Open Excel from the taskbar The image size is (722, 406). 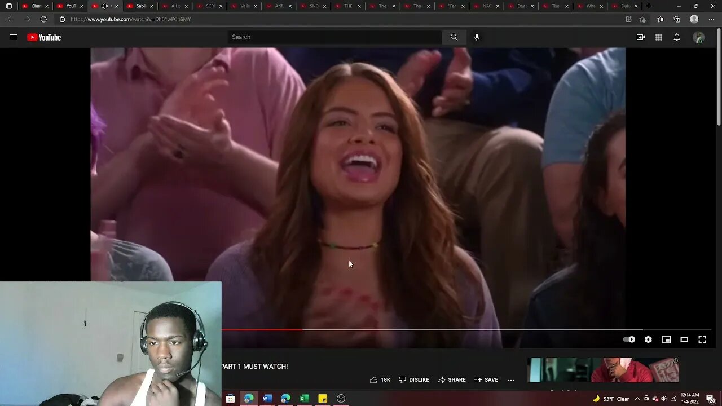[x=304, y=399]
